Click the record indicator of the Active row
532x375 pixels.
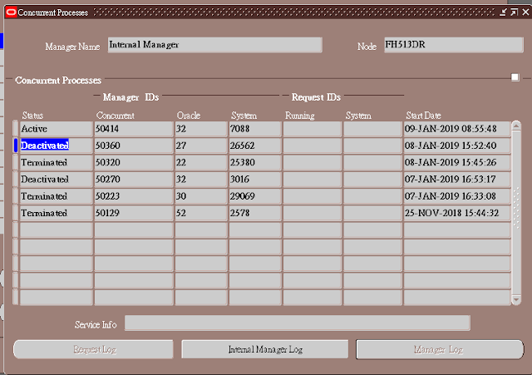click(15, 129)
